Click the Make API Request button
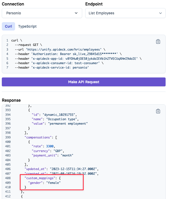 84,82
